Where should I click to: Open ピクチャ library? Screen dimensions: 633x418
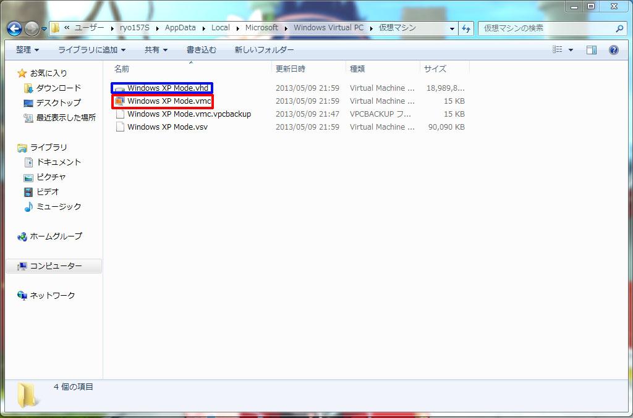(51, 177)
